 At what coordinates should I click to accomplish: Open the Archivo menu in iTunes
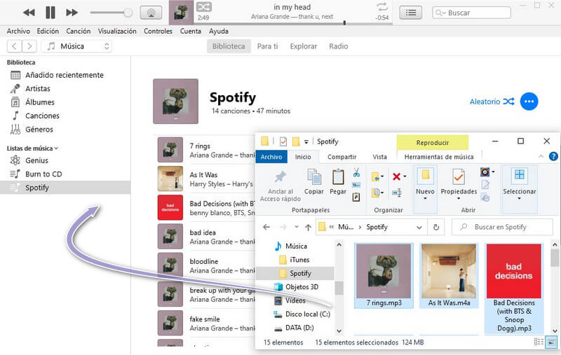pos(18,31)
